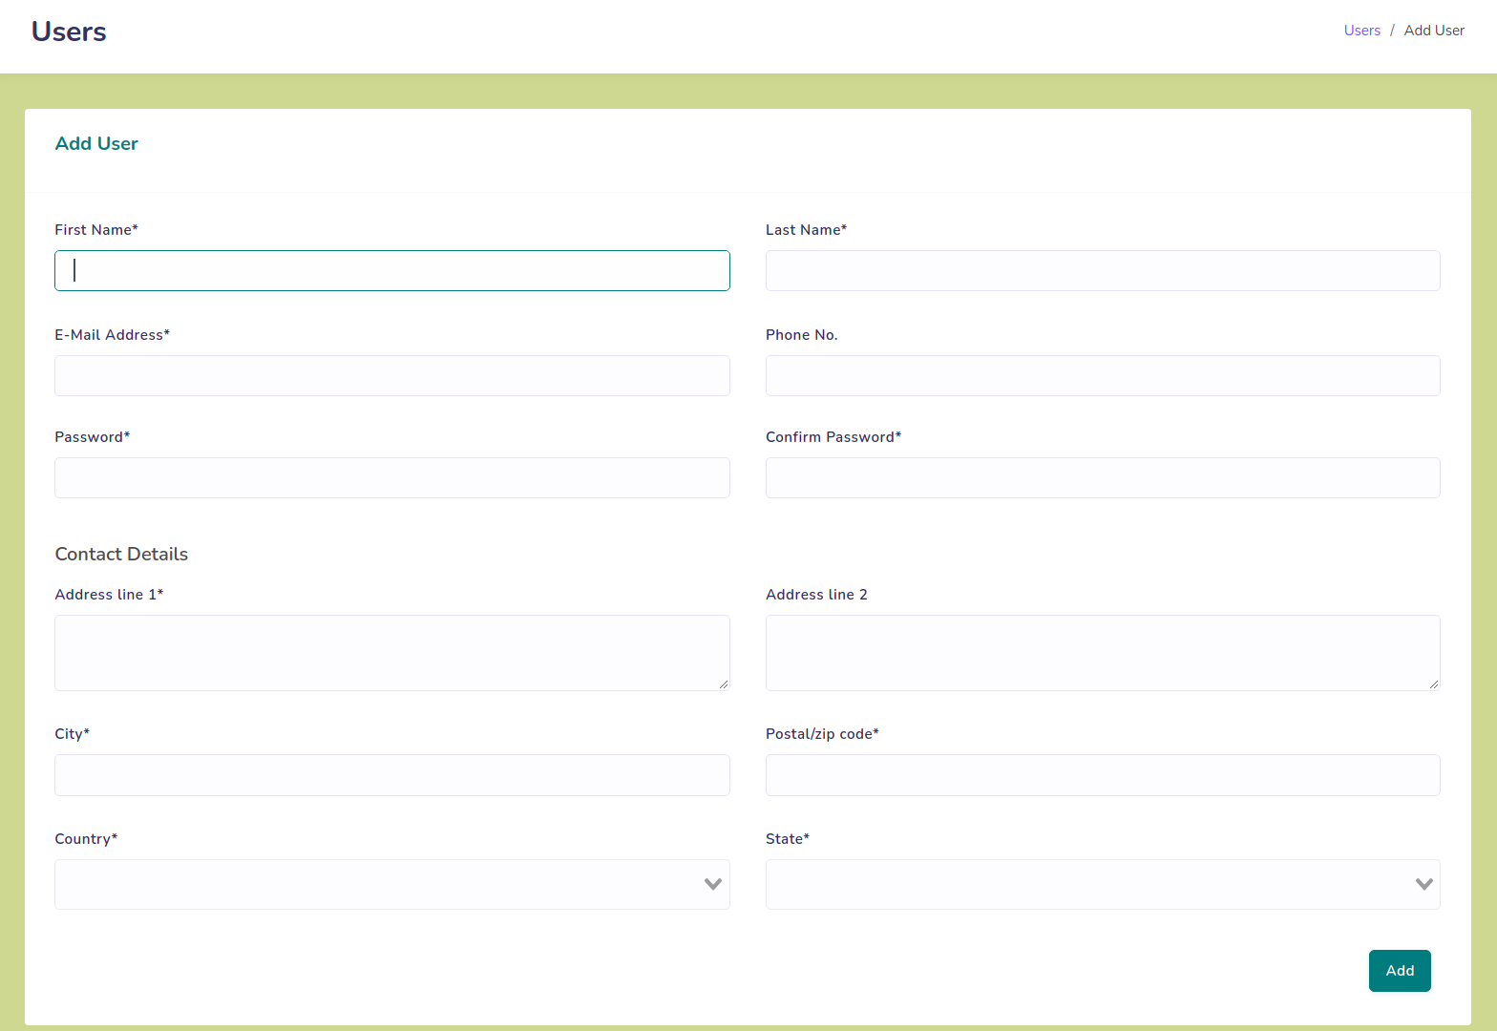The height and width of the screenshot is (1031, 1497).
Task: Focus the Postal/zip code field
Action: [x=1102, y=775]
